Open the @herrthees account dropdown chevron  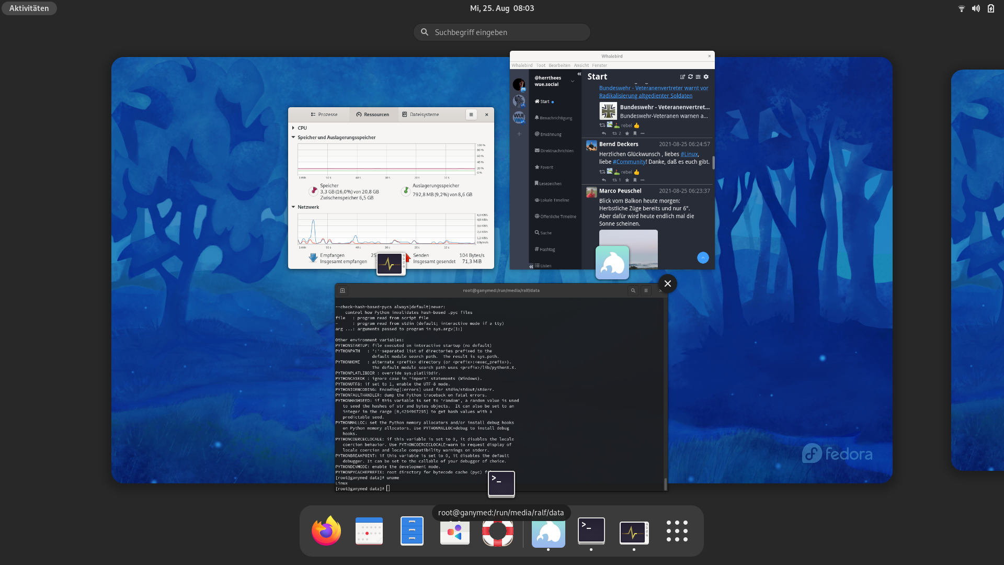(x=573, y=82)
